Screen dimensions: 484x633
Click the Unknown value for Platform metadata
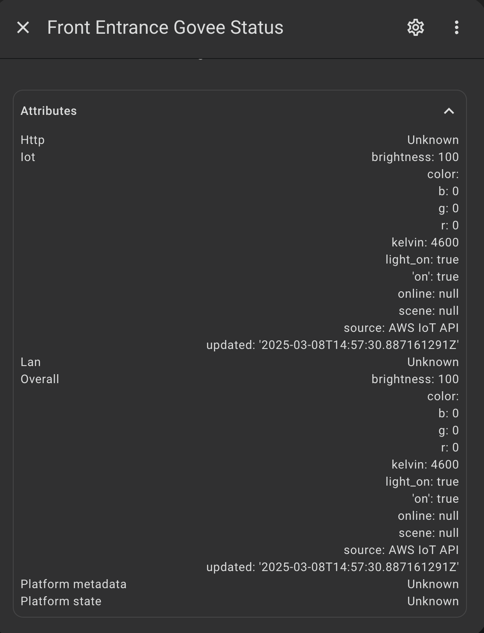point(433,584)
